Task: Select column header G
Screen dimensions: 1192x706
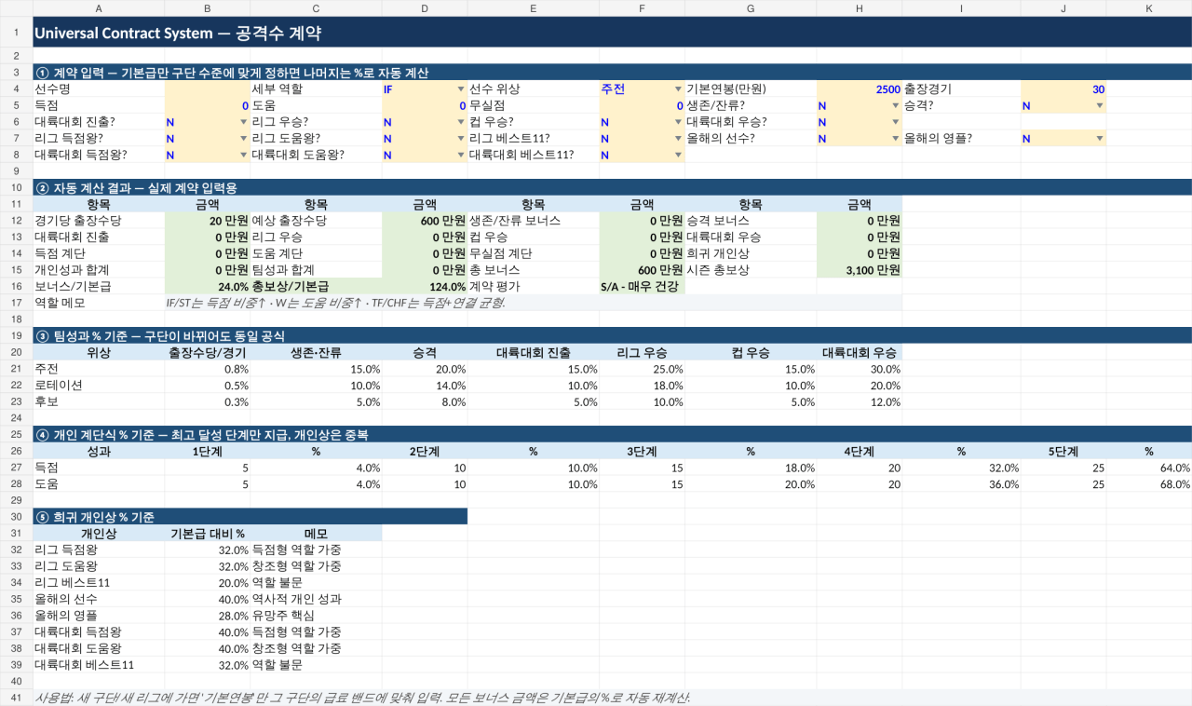Action: [x=751, y=7]
